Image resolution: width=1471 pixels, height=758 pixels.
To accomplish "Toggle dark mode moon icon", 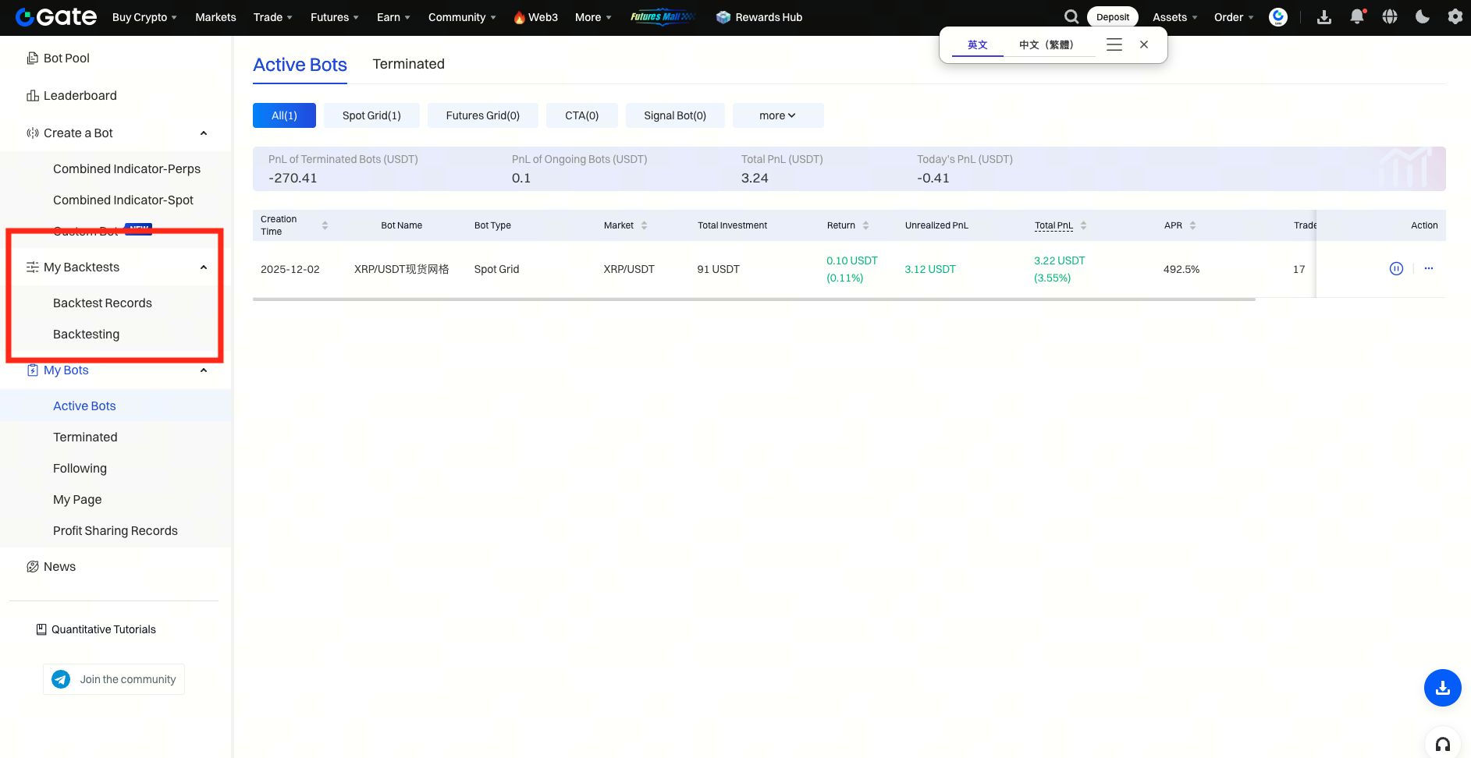I will [x=1422, y=17].
